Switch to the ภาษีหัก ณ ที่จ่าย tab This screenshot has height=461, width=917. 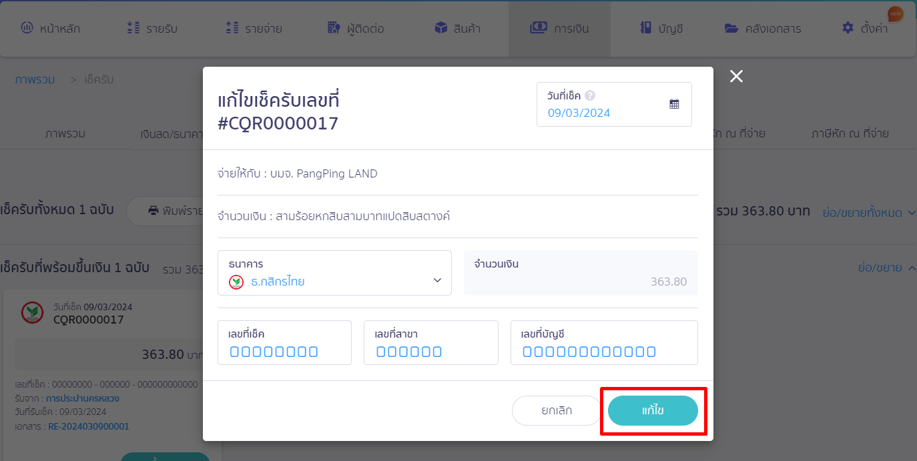(x=850, y=133)
